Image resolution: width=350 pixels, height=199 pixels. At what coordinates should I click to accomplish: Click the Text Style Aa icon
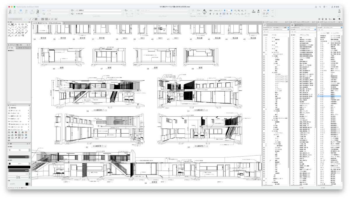pyautogui.click(x=211, y=10)
